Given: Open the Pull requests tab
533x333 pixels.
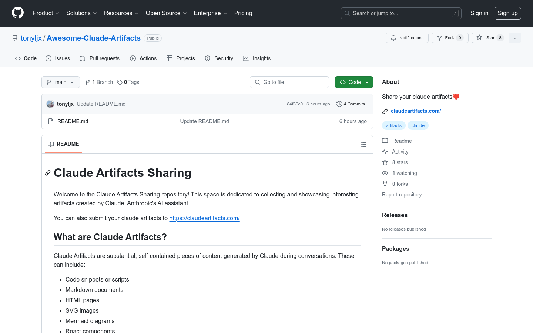Looking at the screenshot, I should point(100,58).
